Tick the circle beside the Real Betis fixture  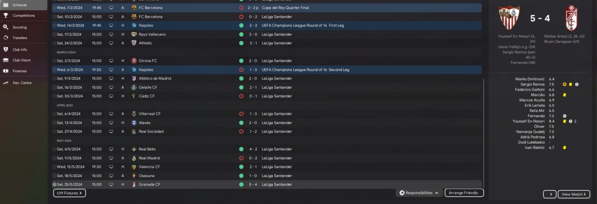pos(54,149)
